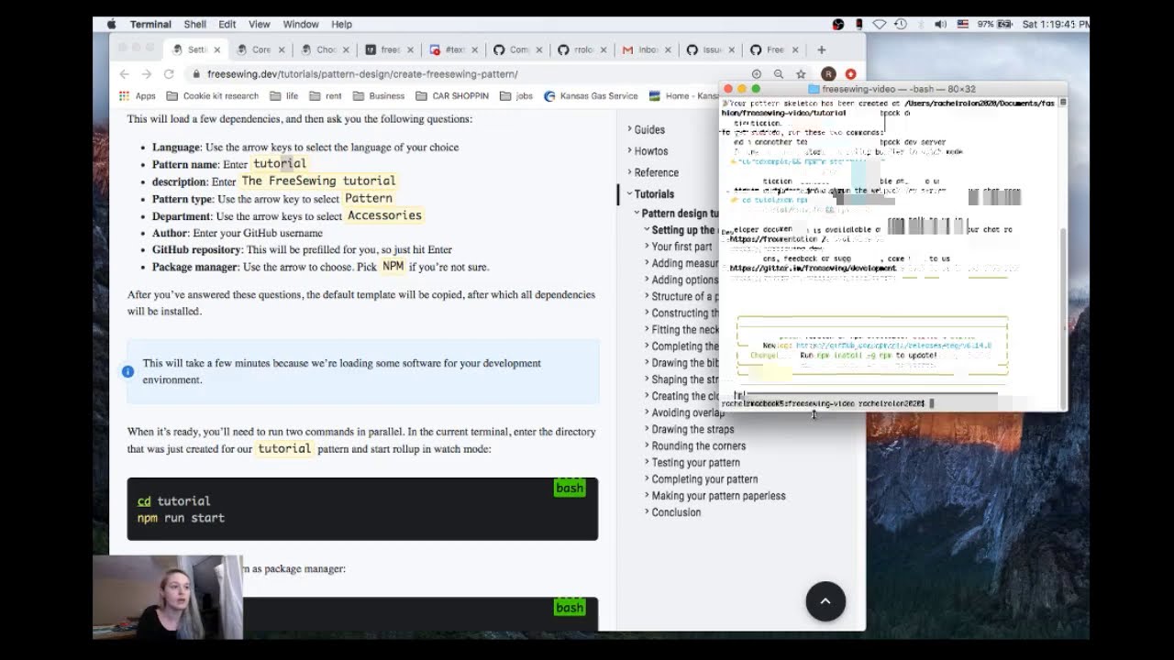Open the Shell menu

click(x=194, y=24)
